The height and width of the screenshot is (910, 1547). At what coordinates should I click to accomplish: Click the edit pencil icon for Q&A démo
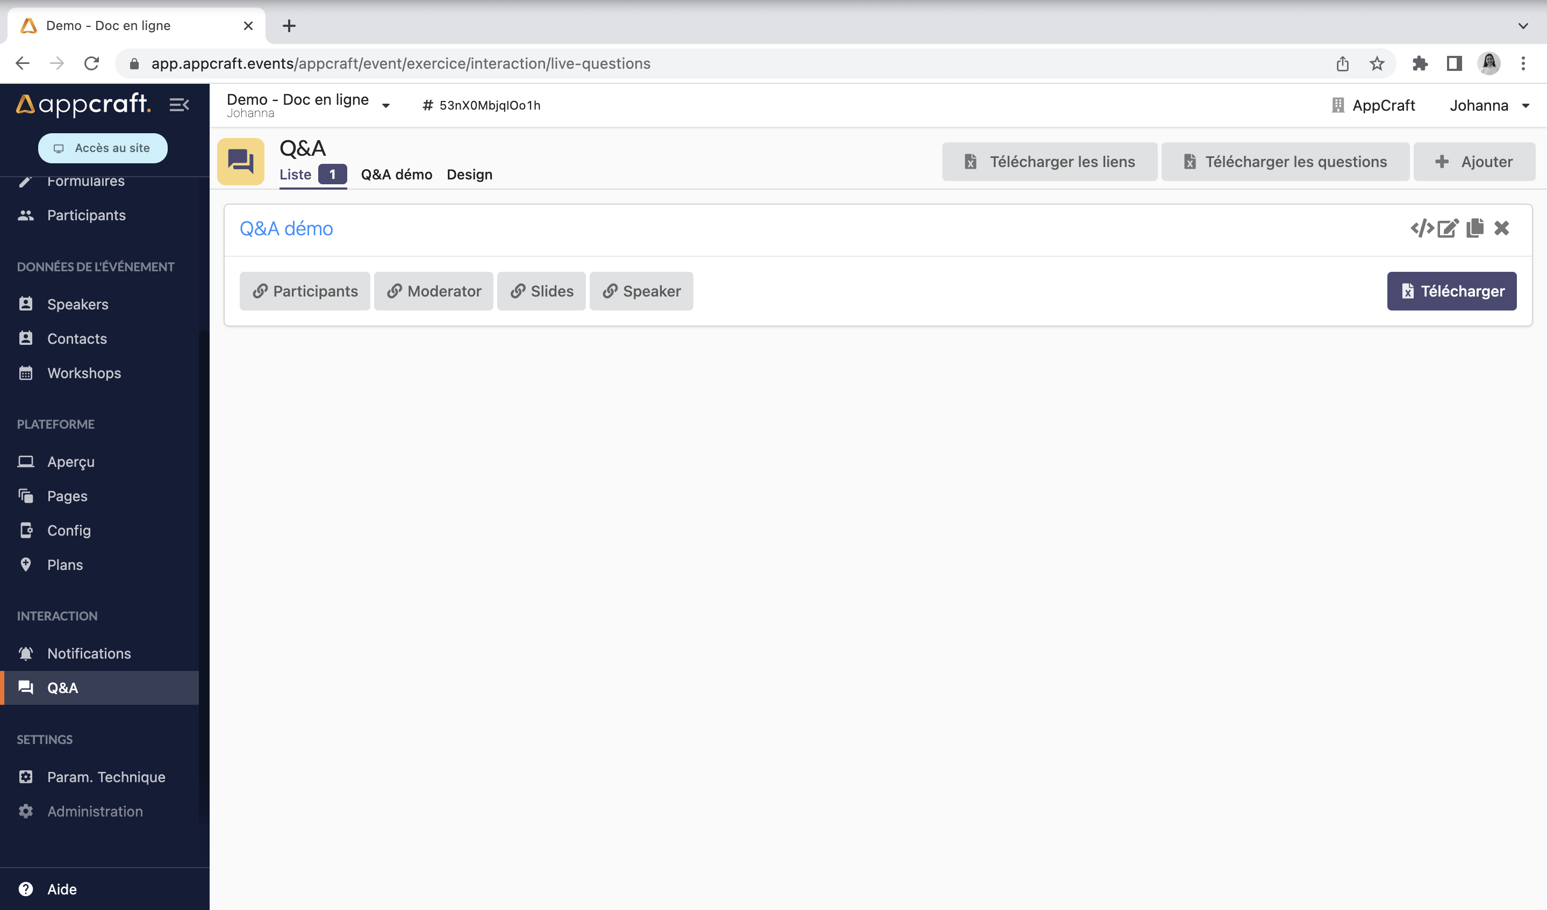[x=1449, y=228]
